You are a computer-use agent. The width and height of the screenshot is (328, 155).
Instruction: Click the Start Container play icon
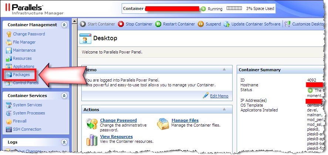(83, 24)
